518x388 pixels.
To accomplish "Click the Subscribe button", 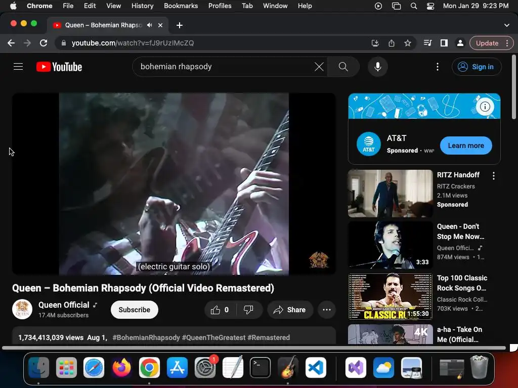I will [x=135, y=310].
